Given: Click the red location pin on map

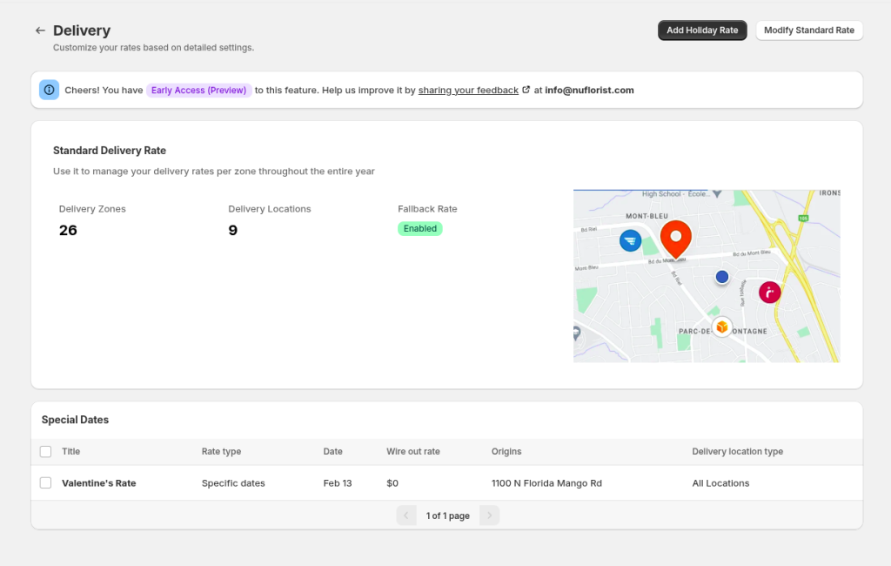Looking at the screenshot, I should [675, 239].
